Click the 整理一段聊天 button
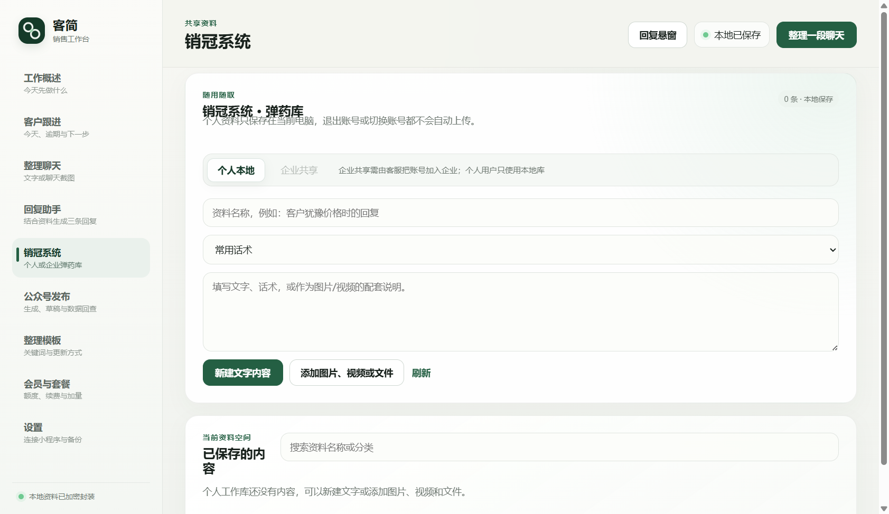 816,35
